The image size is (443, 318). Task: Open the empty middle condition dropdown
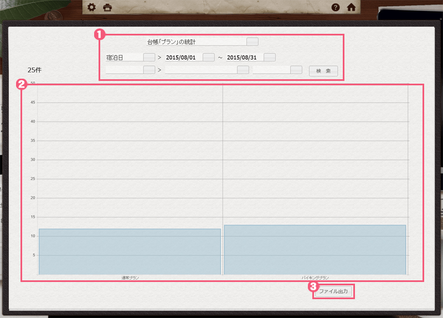(243, 70)
